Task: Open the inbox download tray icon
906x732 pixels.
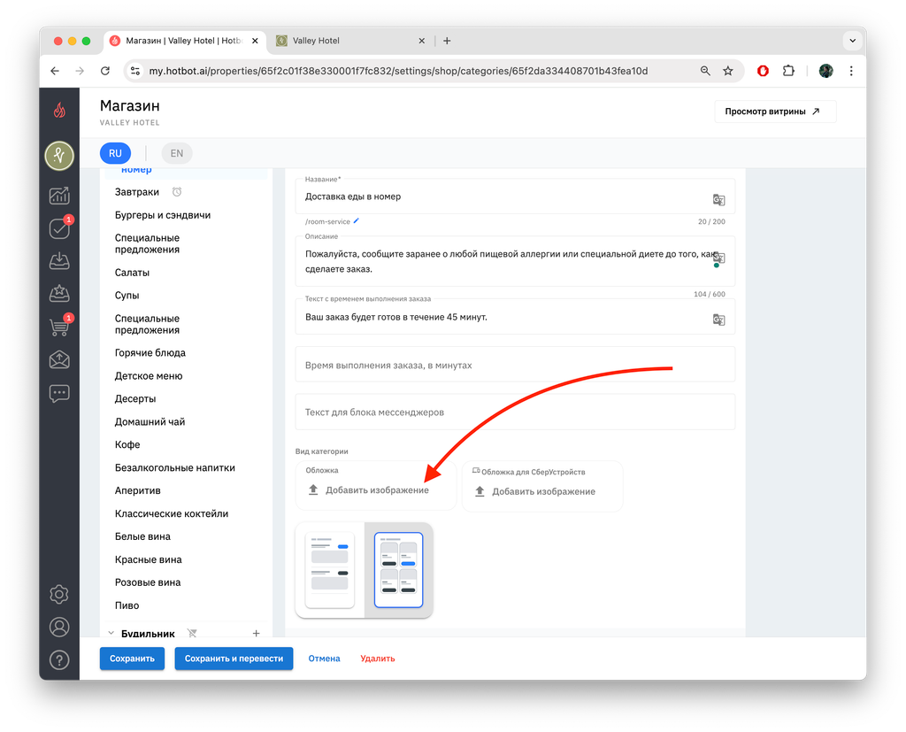Action: tap(59, 261)
